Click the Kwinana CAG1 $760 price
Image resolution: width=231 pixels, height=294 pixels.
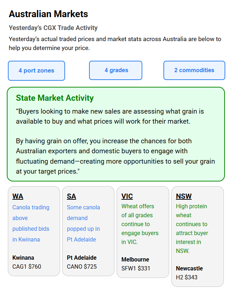pos(27,266)
